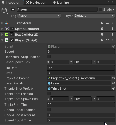The image size is (116, 125).
Task: Click the Inspector lock icon
Action: point(108,2)
